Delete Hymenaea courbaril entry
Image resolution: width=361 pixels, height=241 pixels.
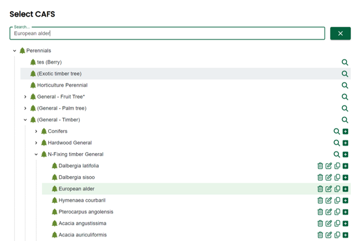pyautogui.click(x=320, y=200)
